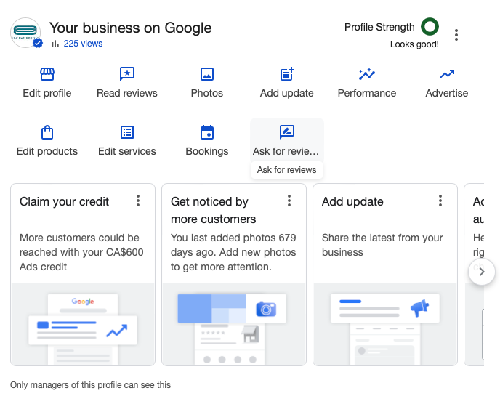The height and width of the screenshot is (396, 500).
Task: Open Get noticed card three-dot menu
Action: click(x=289, y=201)
